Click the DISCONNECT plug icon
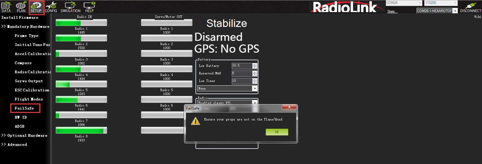 (471, 7)
